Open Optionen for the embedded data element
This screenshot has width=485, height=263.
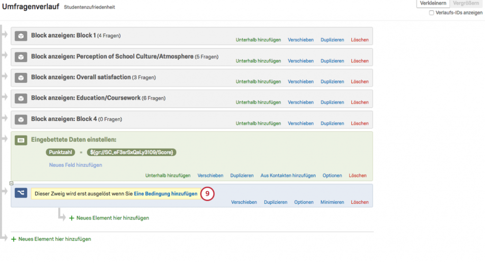[x=332, y=175]
